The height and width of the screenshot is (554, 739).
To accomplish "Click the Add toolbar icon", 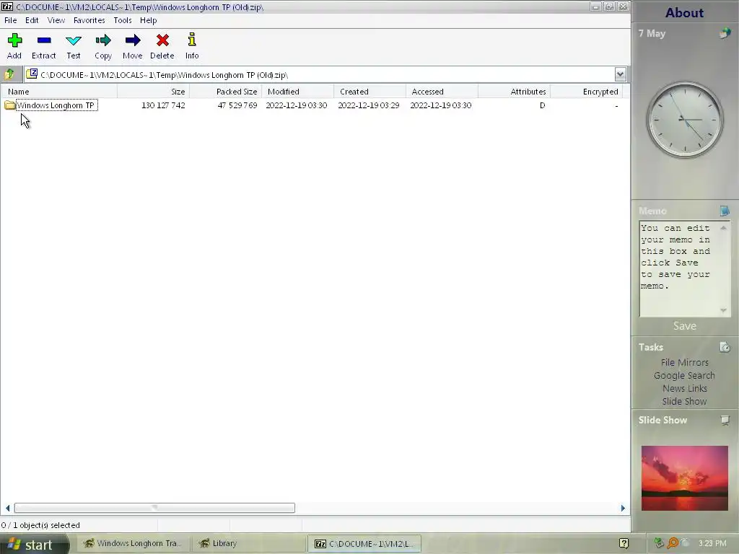I will coord(14,40).
